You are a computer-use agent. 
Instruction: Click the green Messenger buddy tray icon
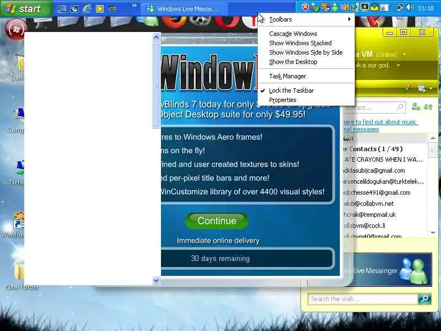335,7
